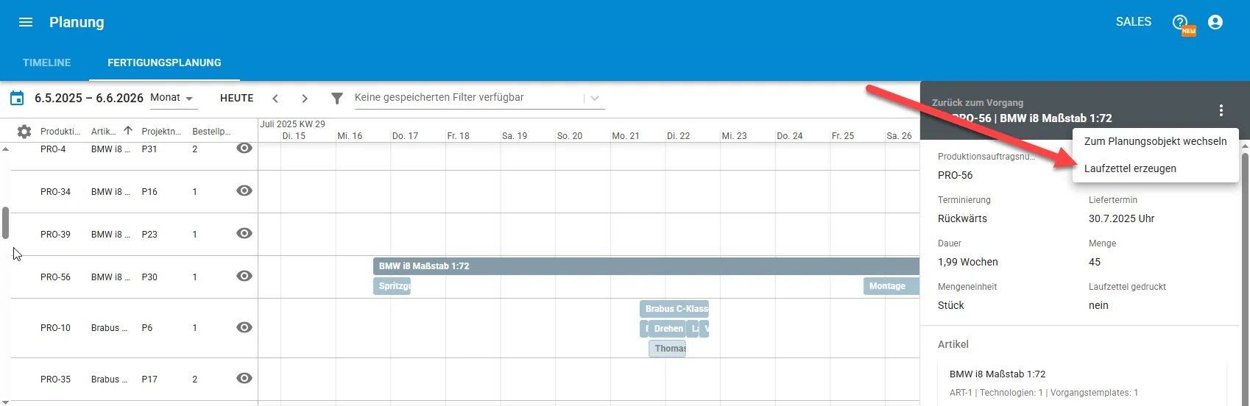
Task: Sort by the Artik... column arrow
Action: point(128,131)
